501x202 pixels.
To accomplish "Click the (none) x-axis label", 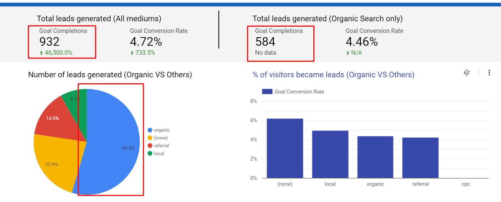I will click(x=285, y=184).
